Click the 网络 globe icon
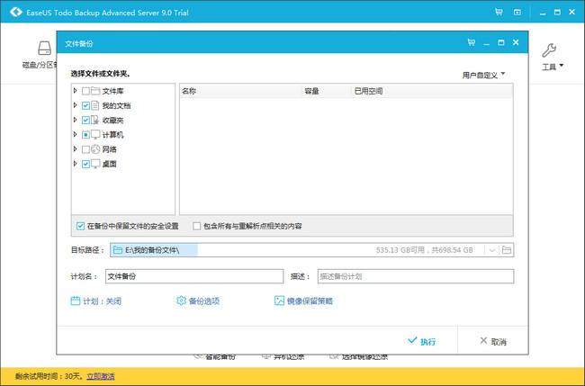The width and height of the screenshot is (585, 386). pyautogui.click(x=95, y=149)
